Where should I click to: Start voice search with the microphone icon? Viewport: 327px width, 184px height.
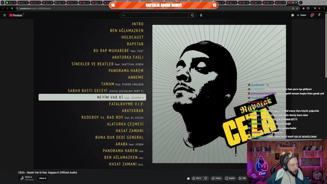pyautogui.click(x=201, y=15)
